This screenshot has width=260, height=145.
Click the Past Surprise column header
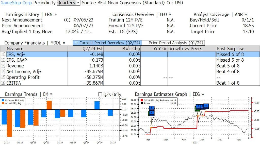pyautogui.click(x=238, y=49)
